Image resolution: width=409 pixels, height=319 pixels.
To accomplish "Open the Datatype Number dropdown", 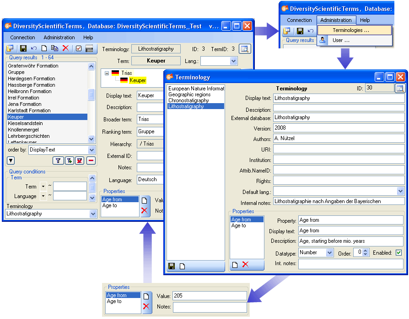I will pos(329,252).
